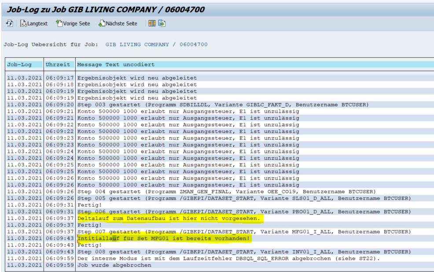Select the Step 003 gestartet log line
434x272 pixels.
222,105
